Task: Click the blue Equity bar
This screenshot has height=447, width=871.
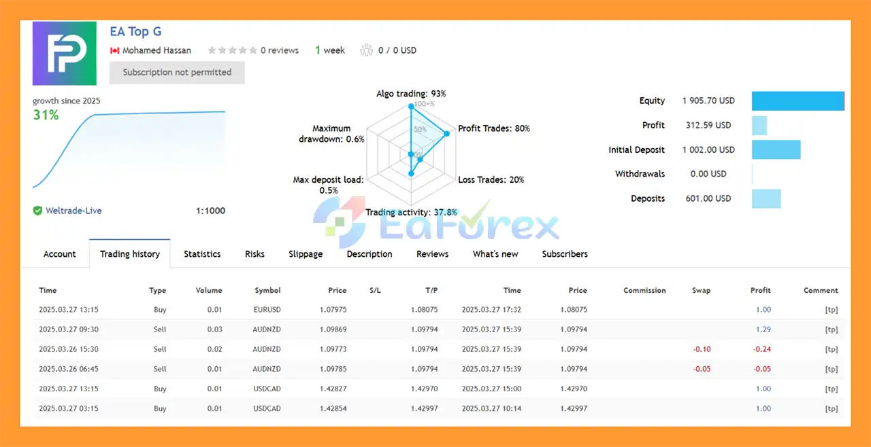Action: point(798,101)
